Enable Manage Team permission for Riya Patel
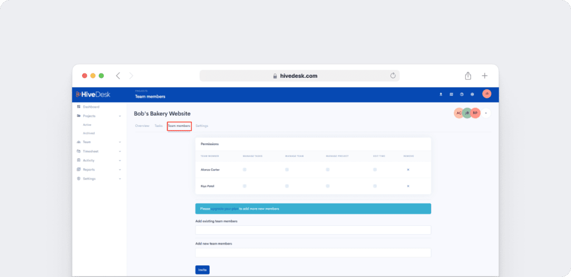This screenshot has height=277, width=571. 287,186
